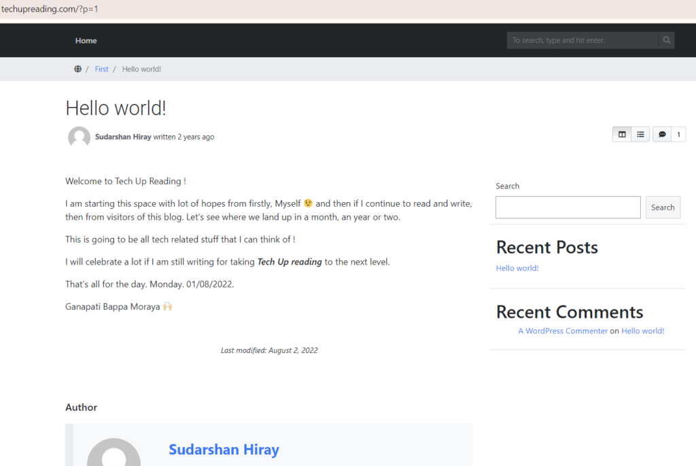Viewport: 696px width, 466px height.
Task: Click the techupreading.com URL in address bar
Action: click(50, 9)
